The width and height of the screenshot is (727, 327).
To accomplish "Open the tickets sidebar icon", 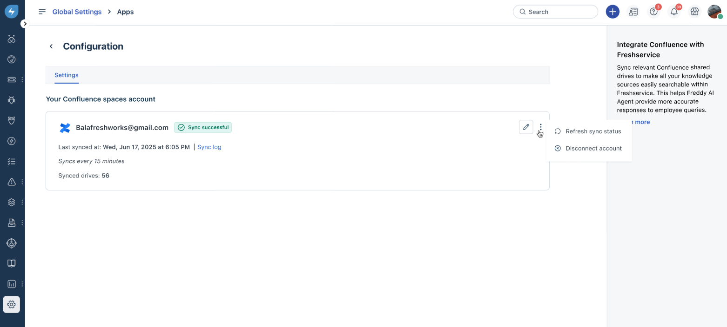I will (12, 79).
